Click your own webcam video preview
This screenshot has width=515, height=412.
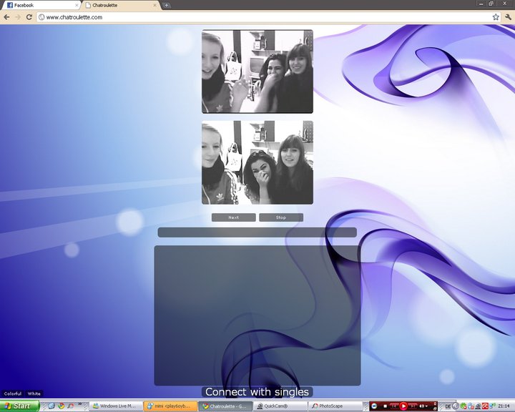click(x=257, y=162)
